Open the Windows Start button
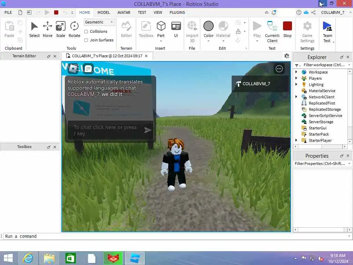The image size is (353, 265). pyautogui.click(x=8, y=258)
